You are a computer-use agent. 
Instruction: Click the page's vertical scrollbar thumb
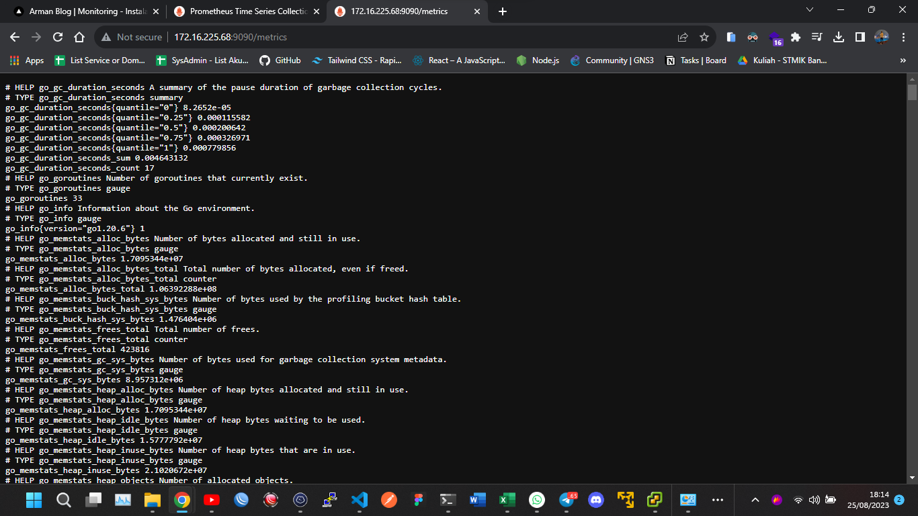click(x=912, y=92)
